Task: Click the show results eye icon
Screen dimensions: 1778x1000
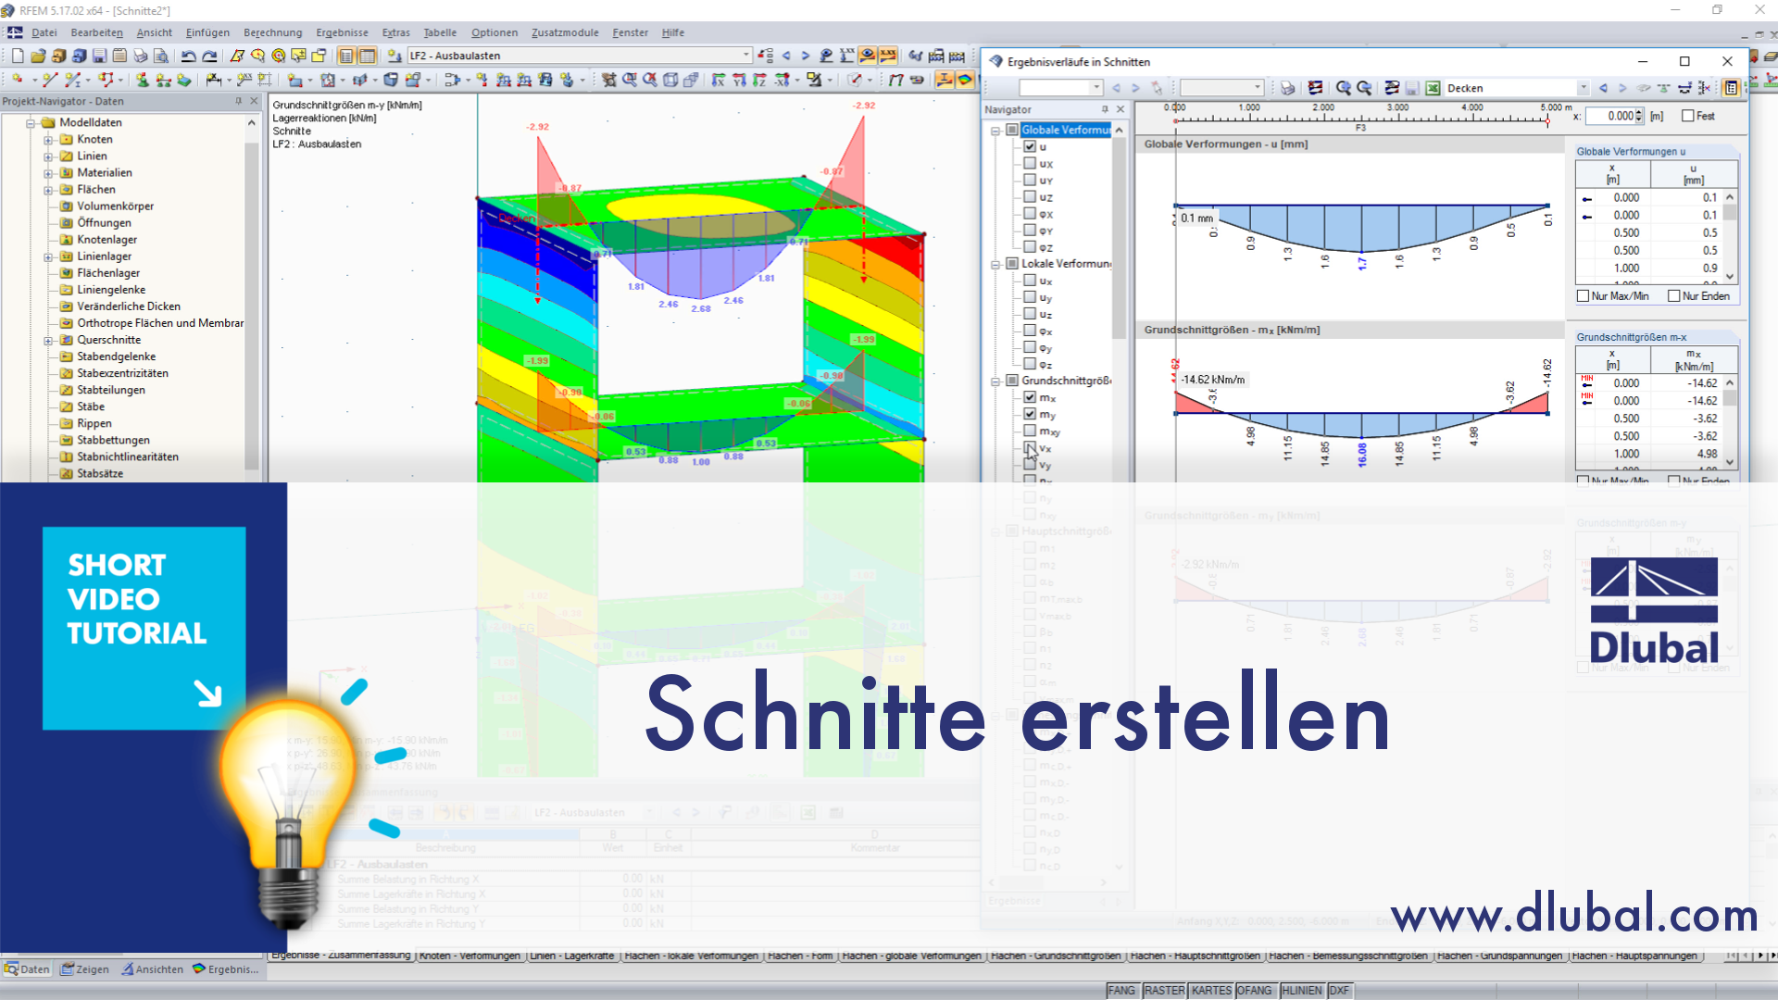Action: pos(868,56)
